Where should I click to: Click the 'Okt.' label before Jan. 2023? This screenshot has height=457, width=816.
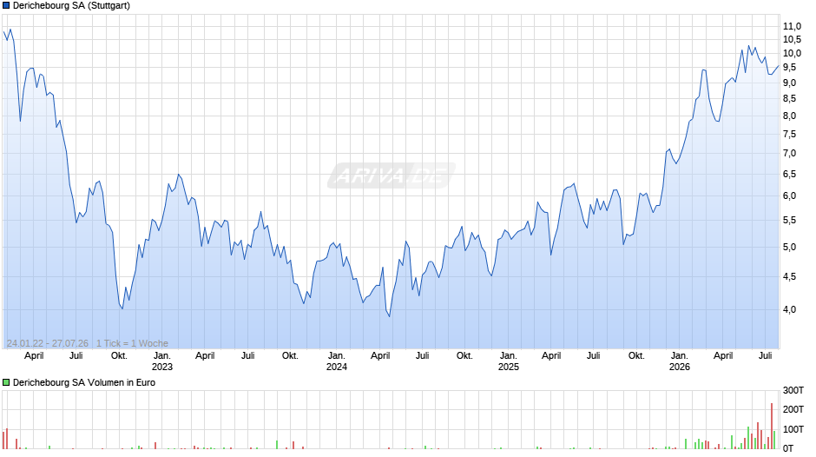tap(119, 356)
